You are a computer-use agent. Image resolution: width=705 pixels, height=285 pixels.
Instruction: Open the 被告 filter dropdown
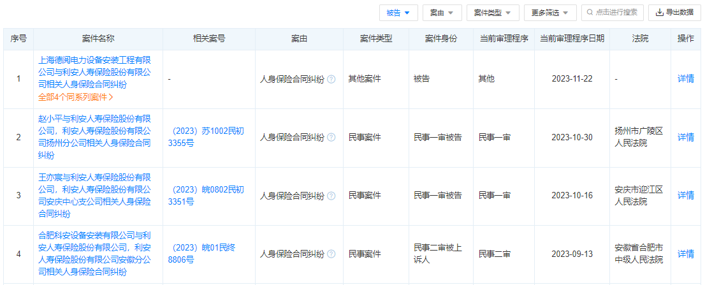click(x=398, y=13)
